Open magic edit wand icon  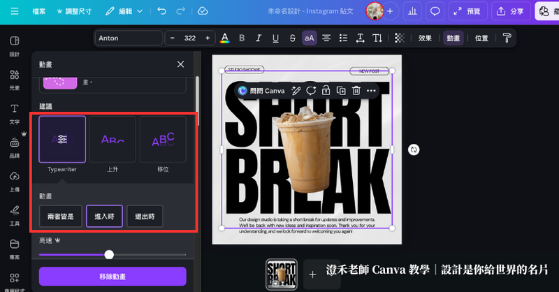[296, 91]
